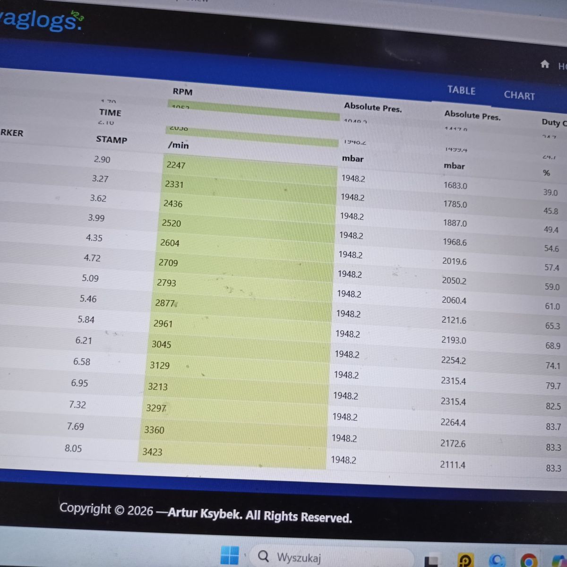The height and width of the screenshot is (567, 567).
Task: Click the vaglogs logo
Action: point(42,21)
